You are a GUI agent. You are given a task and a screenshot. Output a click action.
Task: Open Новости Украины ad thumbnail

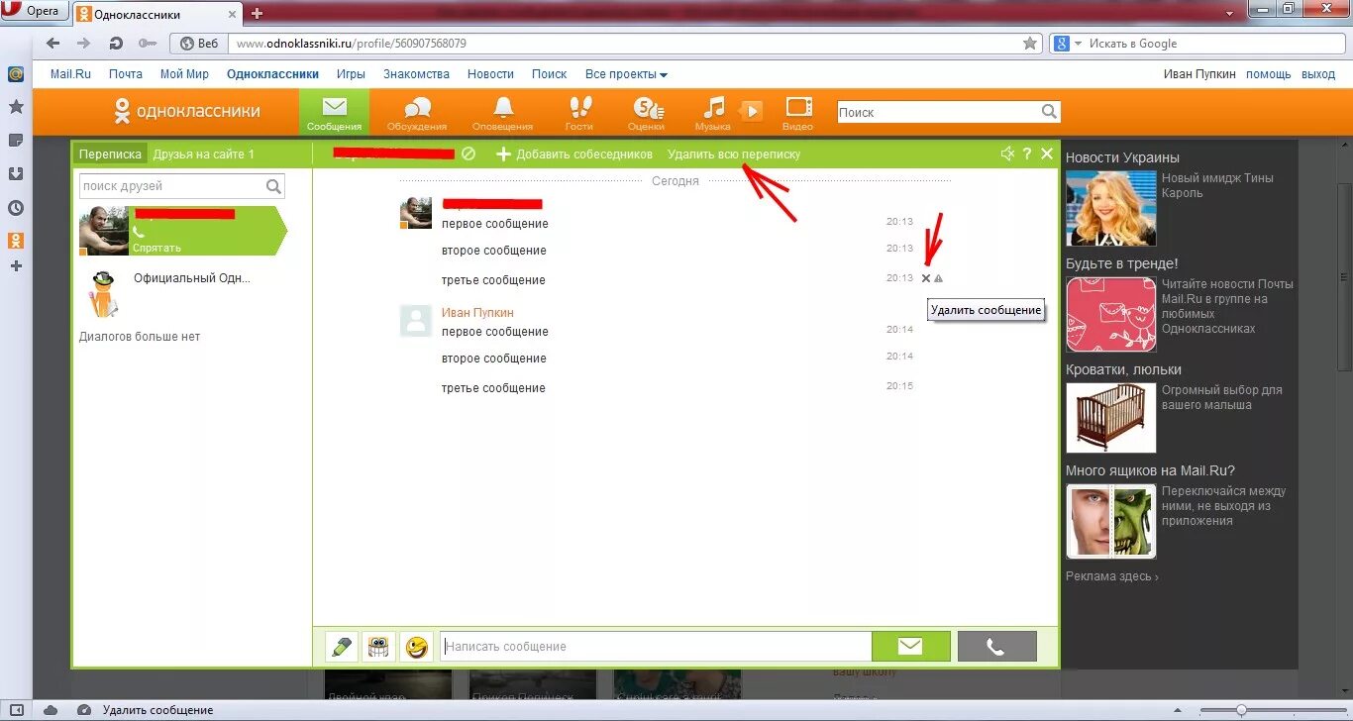(x=1110, y=208)
